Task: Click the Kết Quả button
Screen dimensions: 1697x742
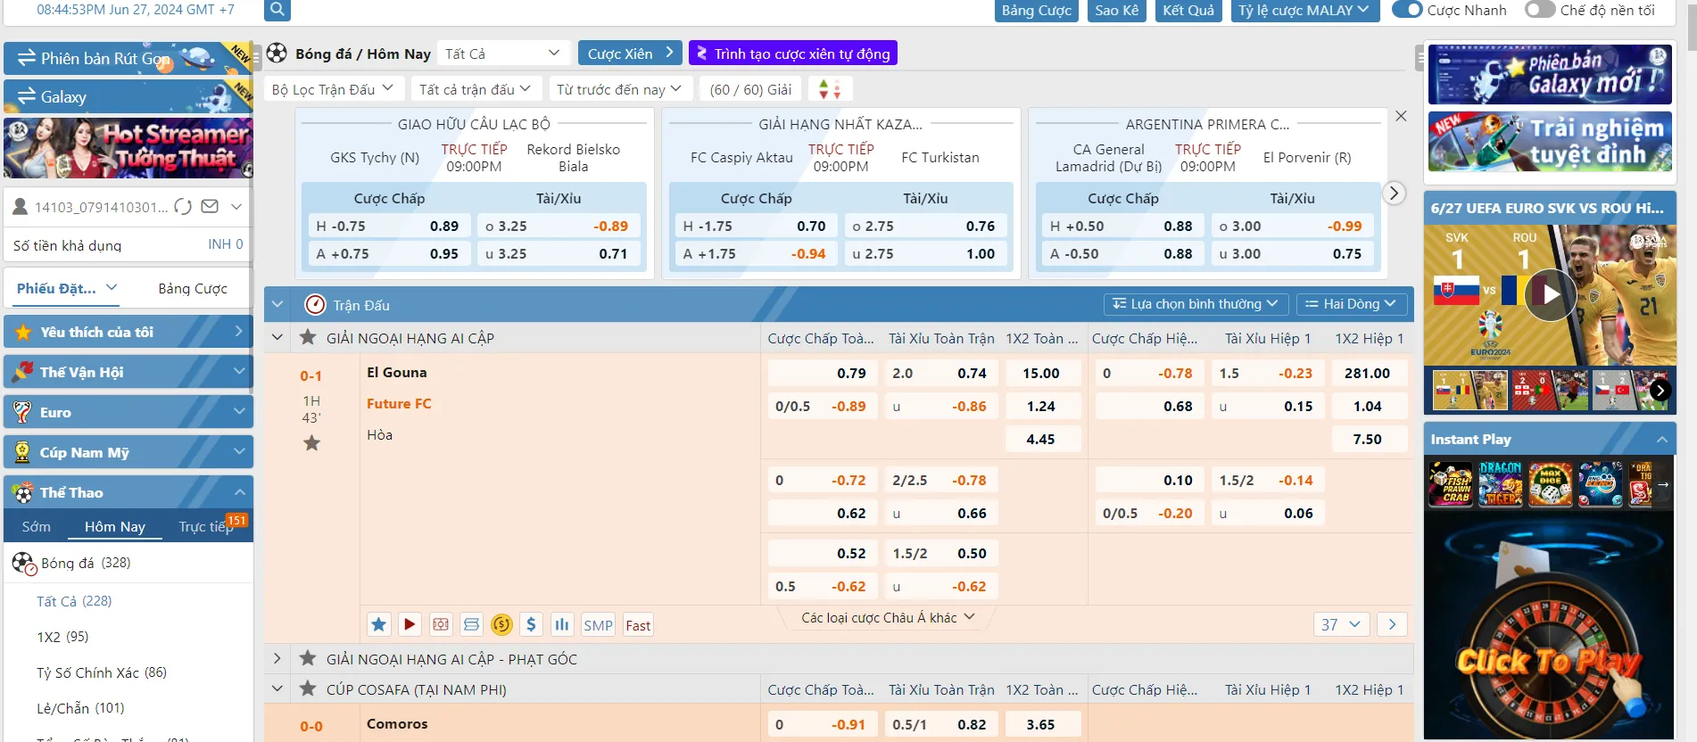Action: (1188, 10)
